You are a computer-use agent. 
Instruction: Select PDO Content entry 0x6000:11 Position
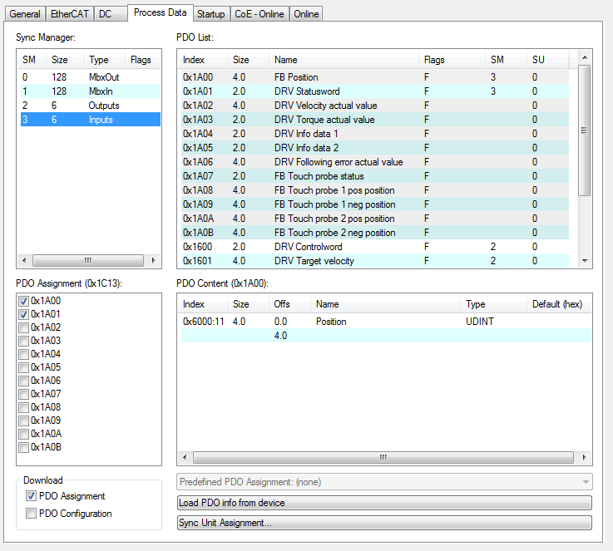point(386,322)
